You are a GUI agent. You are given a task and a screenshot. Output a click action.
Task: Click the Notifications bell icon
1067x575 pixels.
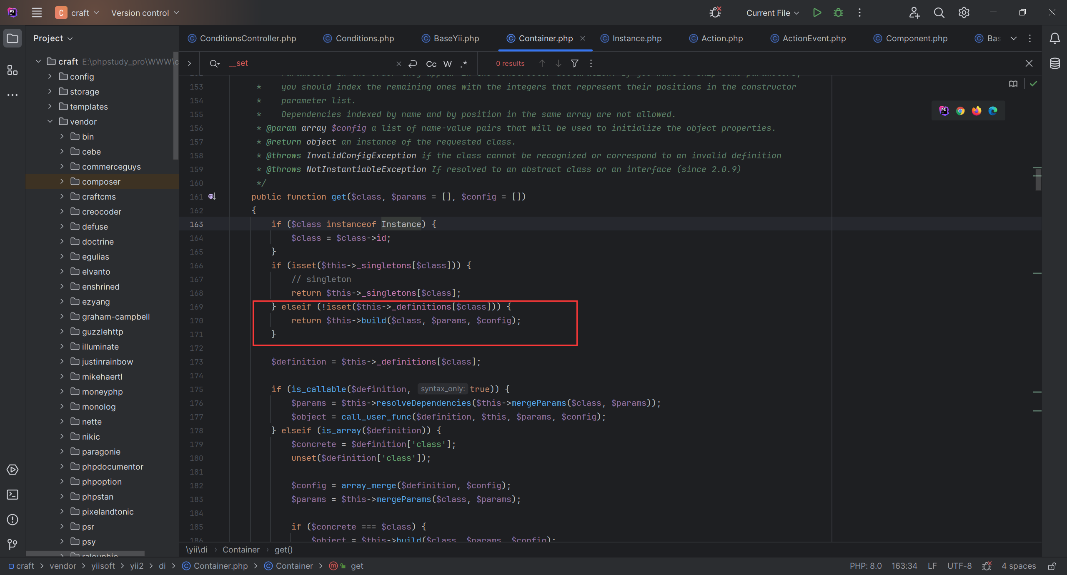pyautogui.click(x=1054, y=38)
